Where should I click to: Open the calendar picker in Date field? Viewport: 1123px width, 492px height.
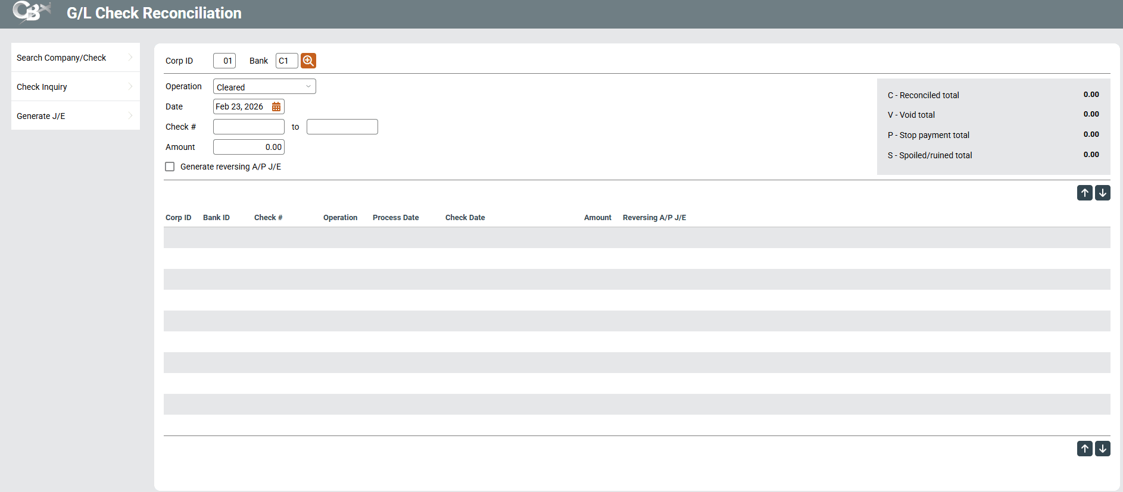[x=276, y=106]
